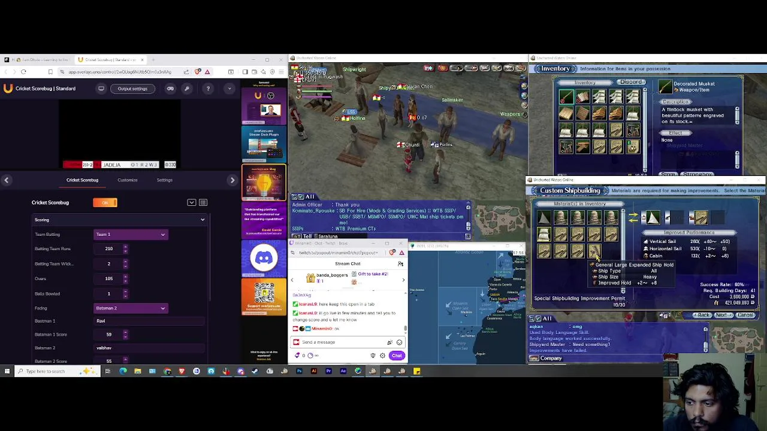Click the right arrow on the gift banner

coord(403,280)
